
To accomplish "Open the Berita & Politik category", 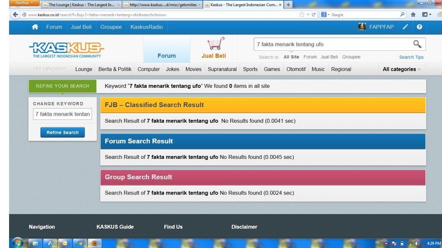I will pyautogui.click(x=115, y=69).
